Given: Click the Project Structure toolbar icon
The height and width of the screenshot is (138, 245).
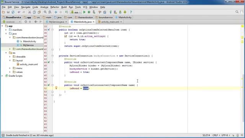Looking at the screenshot, I should [x=105, y=12].
